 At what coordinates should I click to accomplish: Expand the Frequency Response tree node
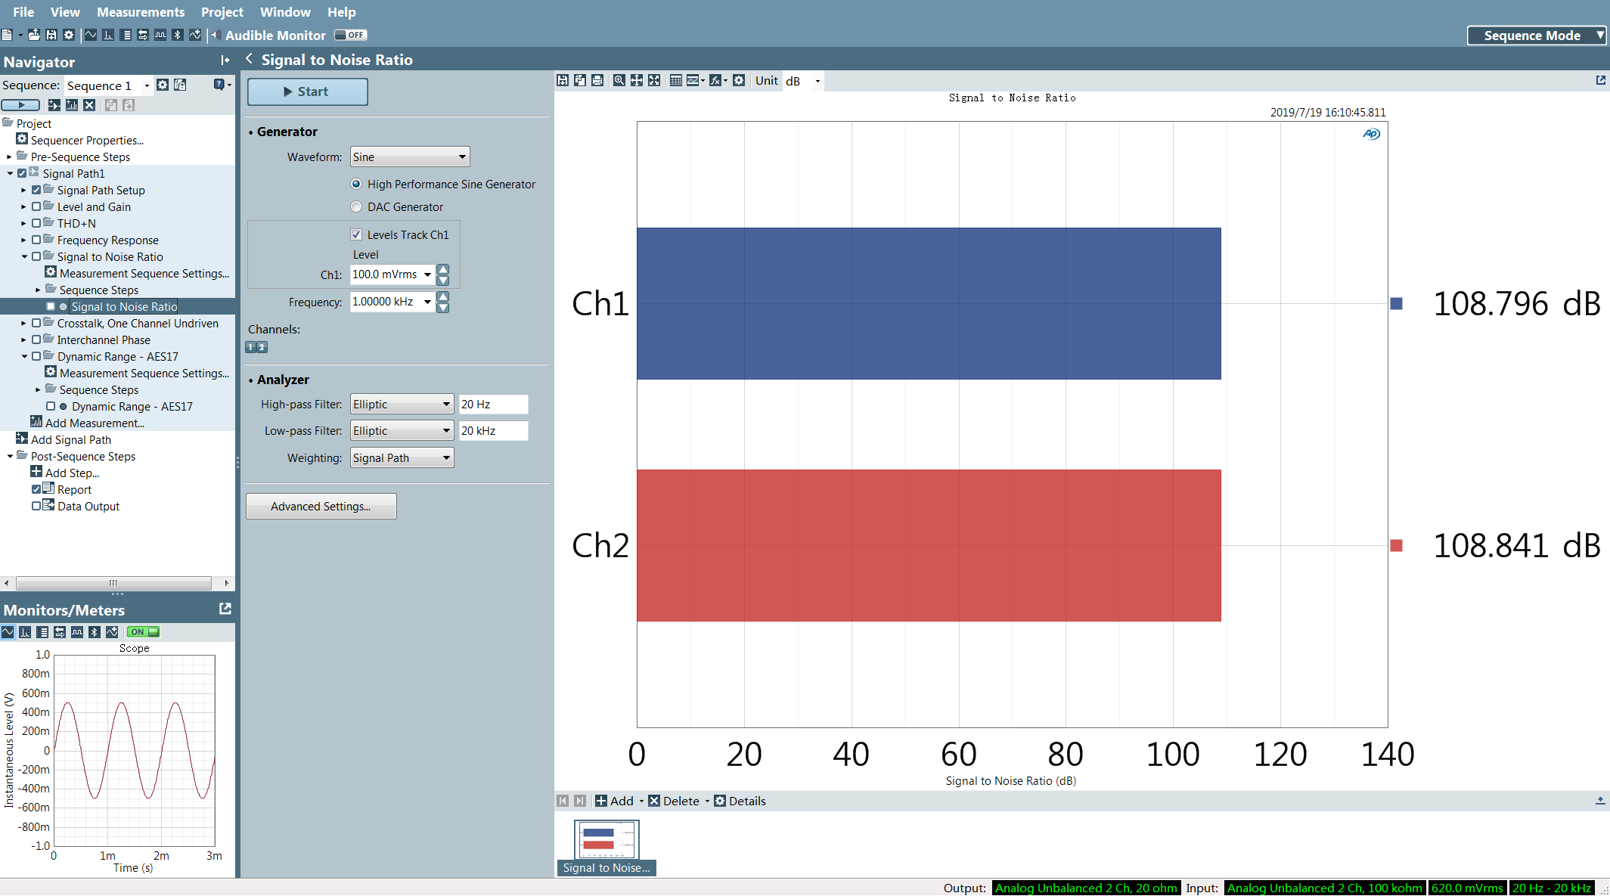click(23, 240)
